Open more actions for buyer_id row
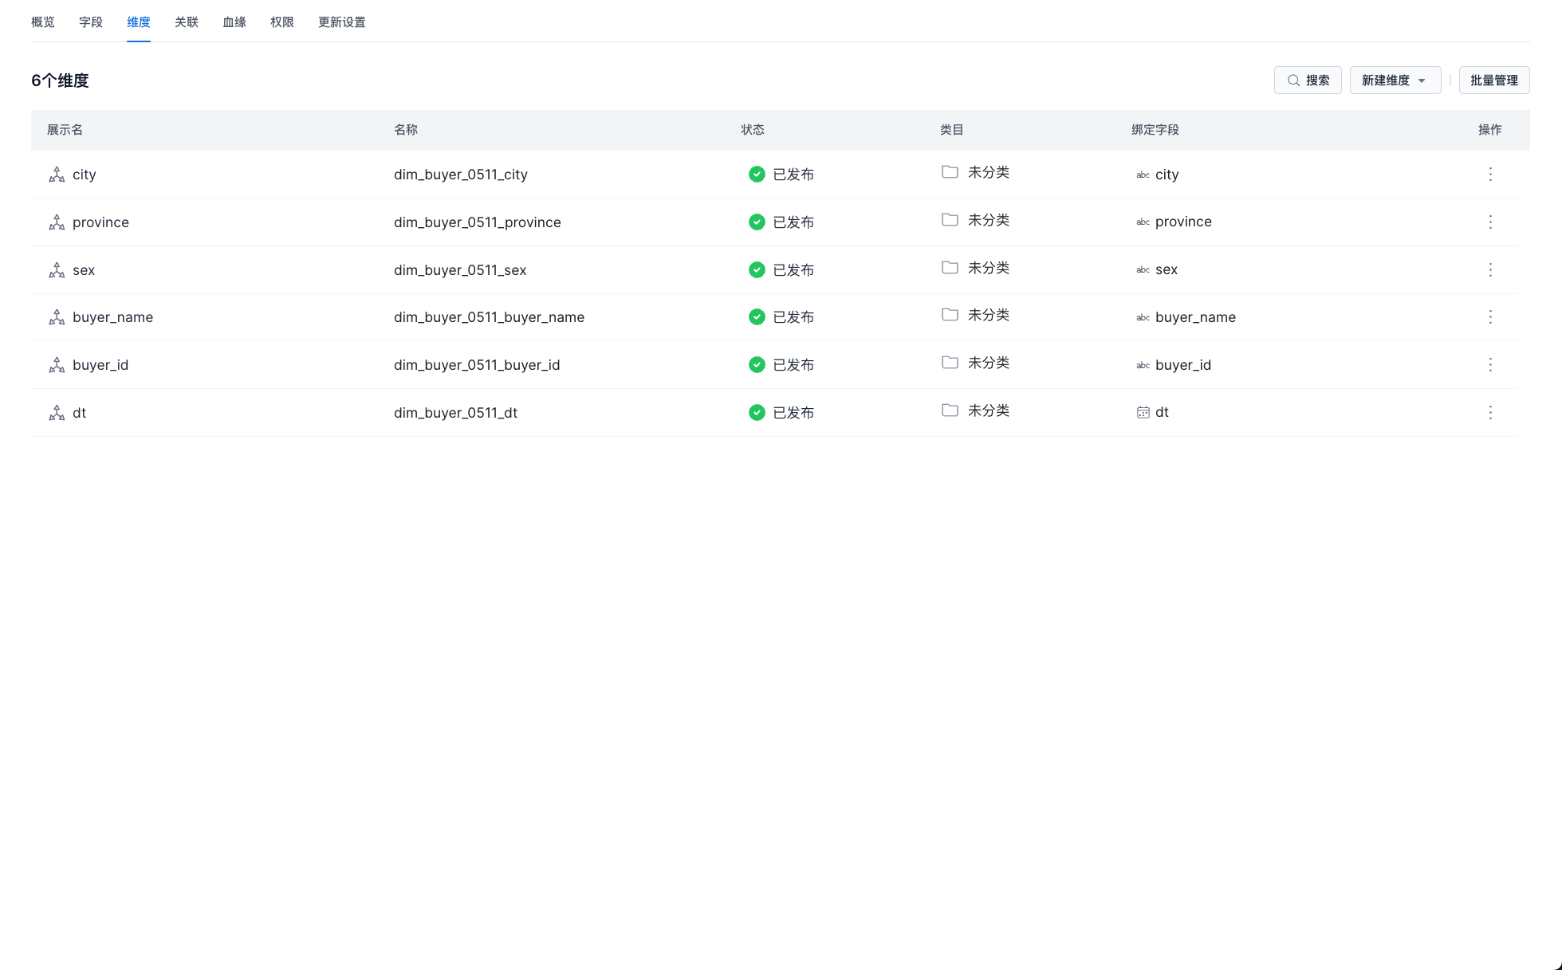This screenshot has height=970, width=1562. pyautogui.click(x=1489, y=365)
